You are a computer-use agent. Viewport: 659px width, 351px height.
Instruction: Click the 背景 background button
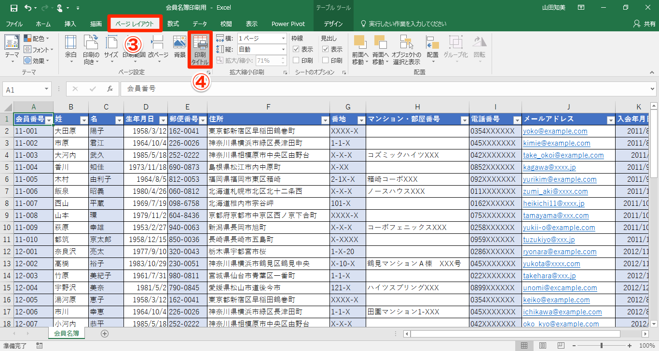pyautogui.click(x=180, y=47)
